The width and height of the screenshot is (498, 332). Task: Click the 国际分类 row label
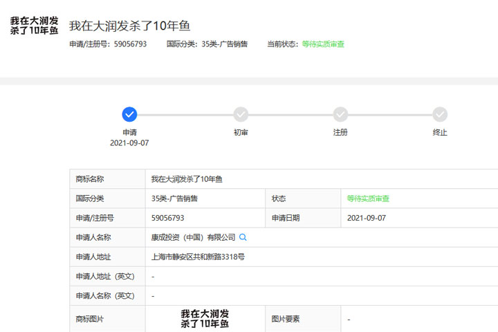[x=90, y=199]
